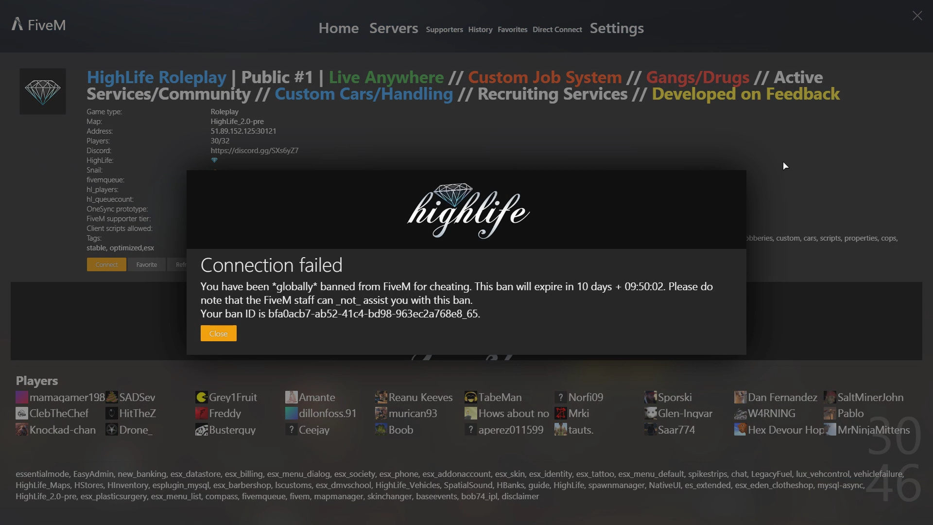This screenshot has width=933, height=525.
Task: Click Busterguy's avatar icon in the player list
Action: coord(201,430)
